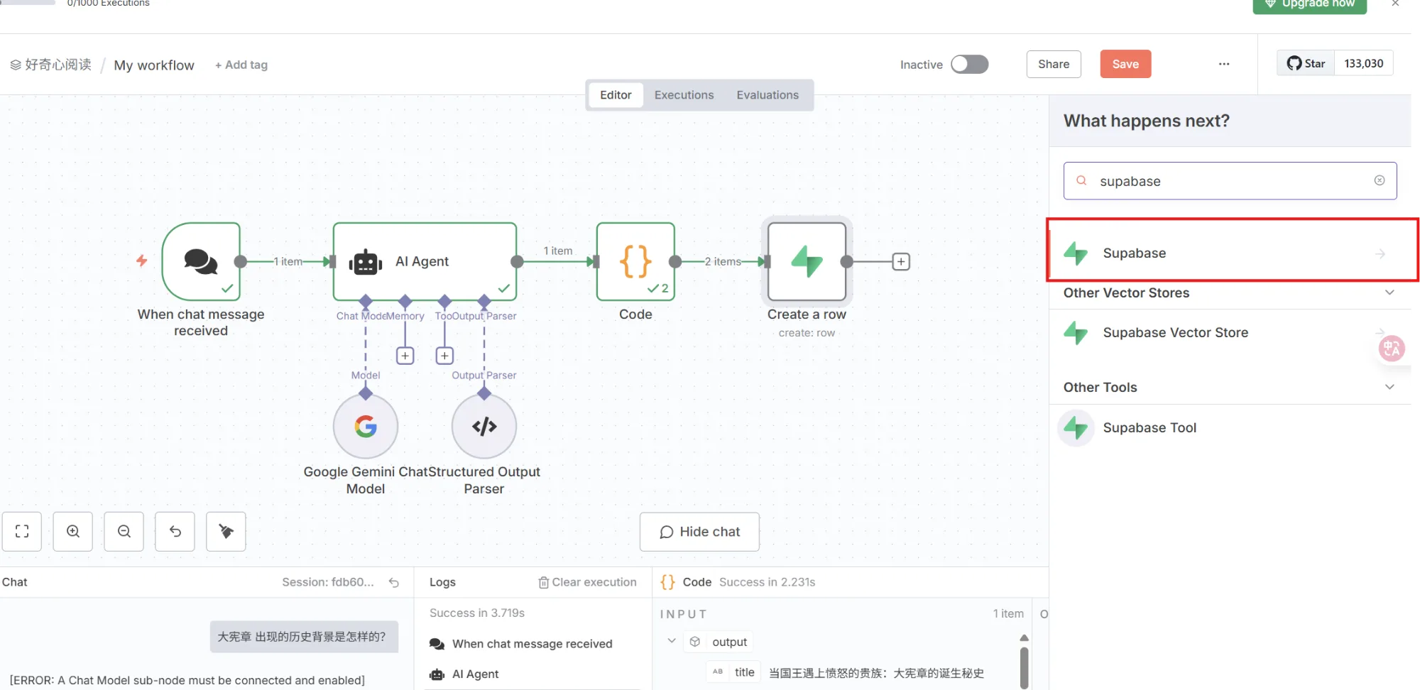Viewport: 1420px width, 690px height.
Task: Reset the canvas zoom
Action: coord(175,531)
